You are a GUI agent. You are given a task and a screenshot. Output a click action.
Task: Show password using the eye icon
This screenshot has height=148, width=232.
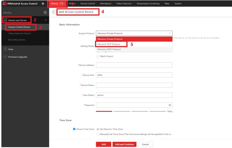[x=170, y=105]
